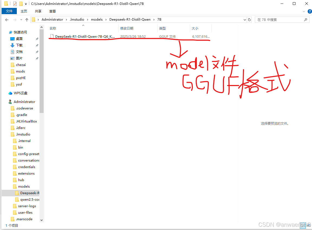Open the conversations folder
Viewport: 312px width, 230px height.
29,160
